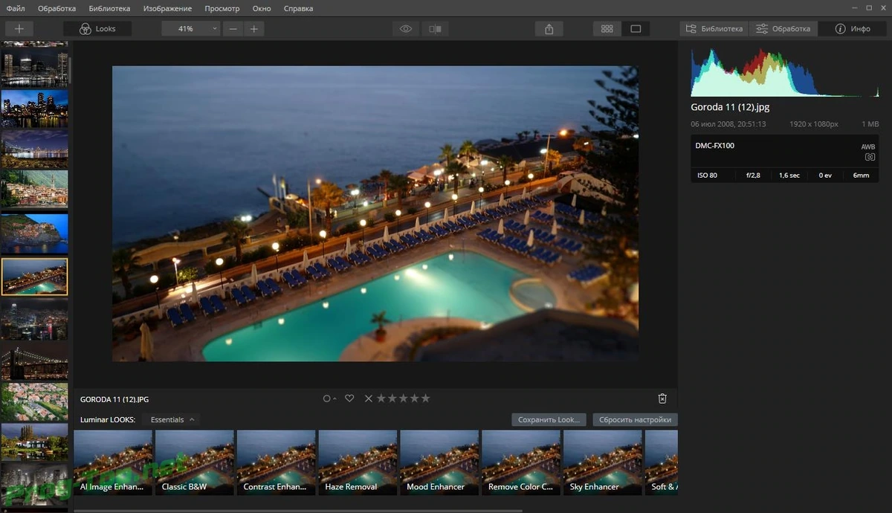Viewport: 892px width, 513px height.
Task: Click the f/2,8 aperture value
Action: point(754,175)
